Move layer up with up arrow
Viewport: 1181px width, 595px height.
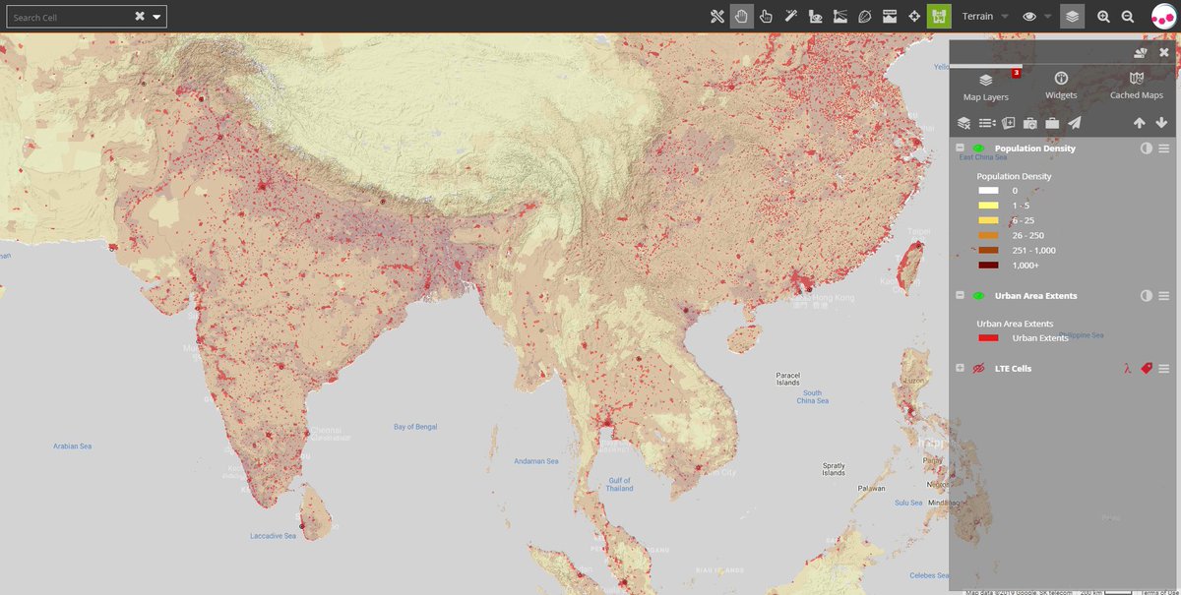(x=1140, y=123)
